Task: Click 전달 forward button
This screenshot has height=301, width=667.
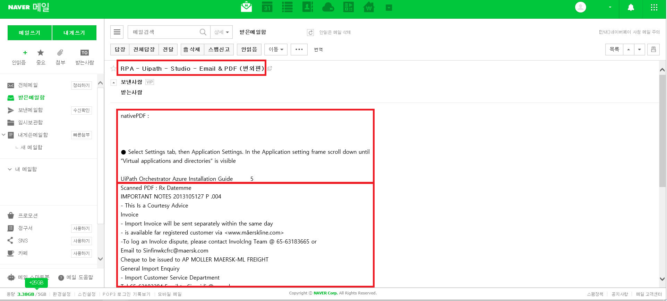Action: click(x=168, y=50)
